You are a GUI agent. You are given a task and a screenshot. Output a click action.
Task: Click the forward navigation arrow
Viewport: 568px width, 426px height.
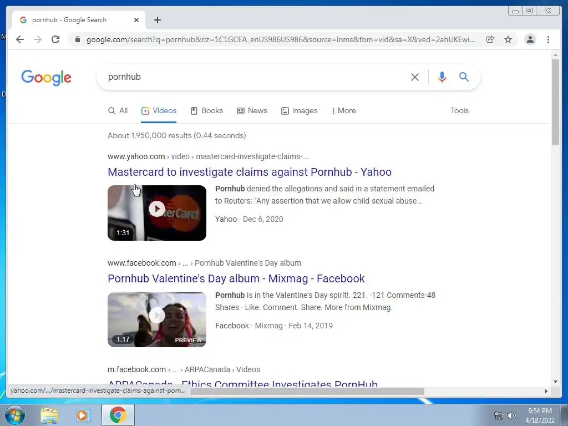point(38,39)
